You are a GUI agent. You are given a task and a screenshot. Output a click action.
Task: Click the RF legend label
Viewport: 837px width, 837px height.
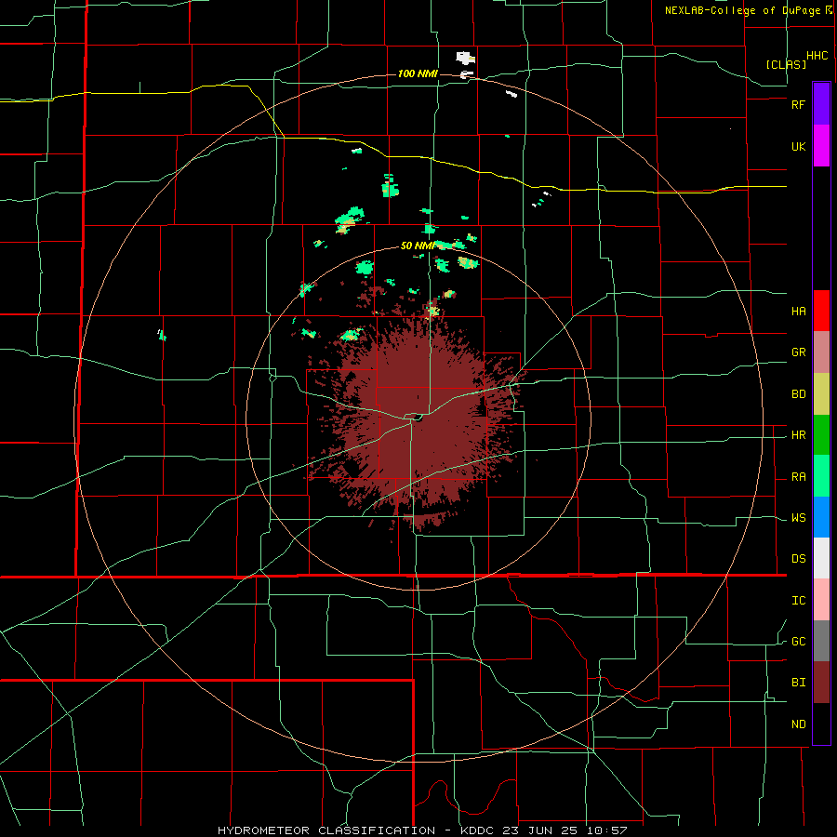[798, 104]
